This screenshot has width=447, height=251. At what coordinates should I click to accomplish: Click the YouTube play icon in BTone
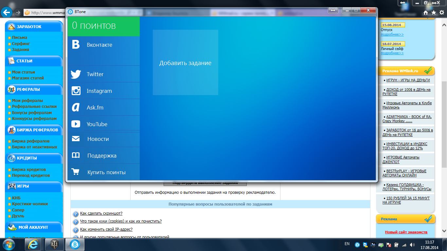coord(76,124)
